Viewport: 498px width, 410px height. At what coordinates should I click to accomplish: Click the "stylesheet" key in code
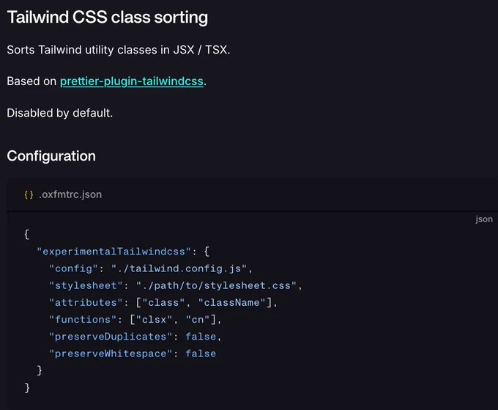(x=86, y=285)
